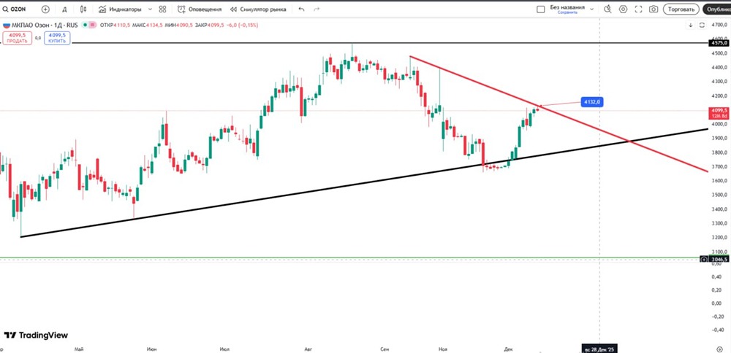
Task: Click the Авг month label on time axis
Action: (307, 349)
